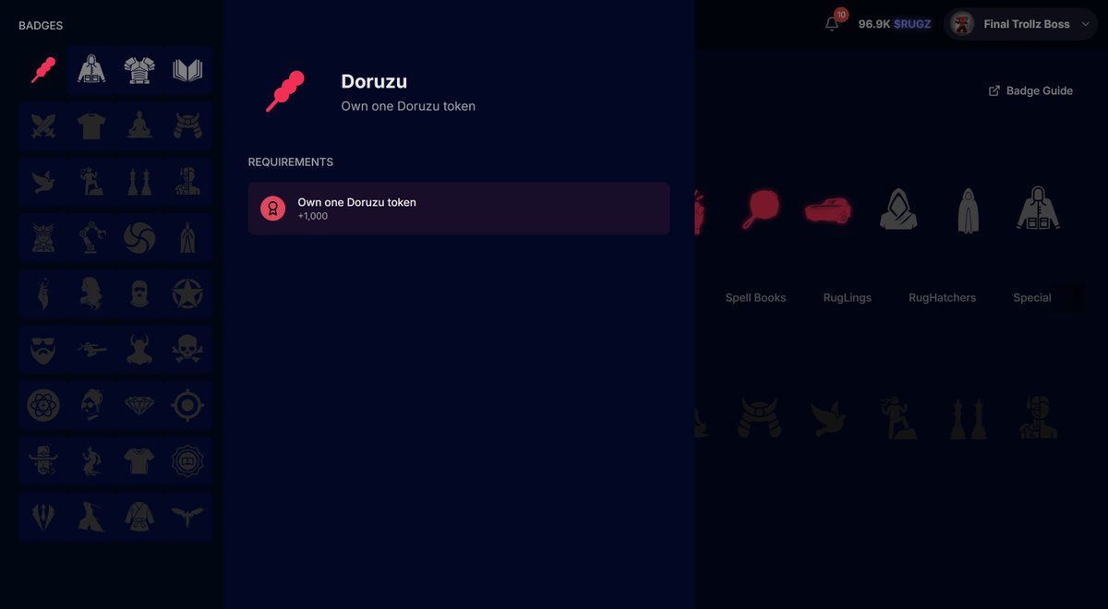Select the balaclava mask badge
Image resolution: width=1108 pixels, height=609 pixels.
coord(139,293)
